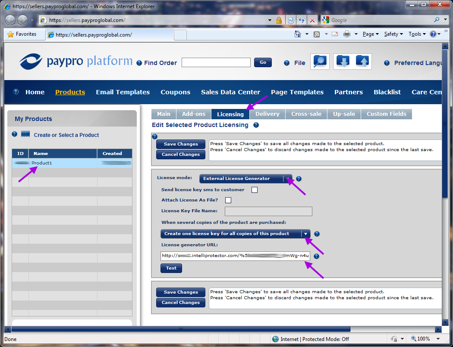Viewport: 453px width, 347px height.
Task: Click the download file folder icon
Action: coord(343,61)
